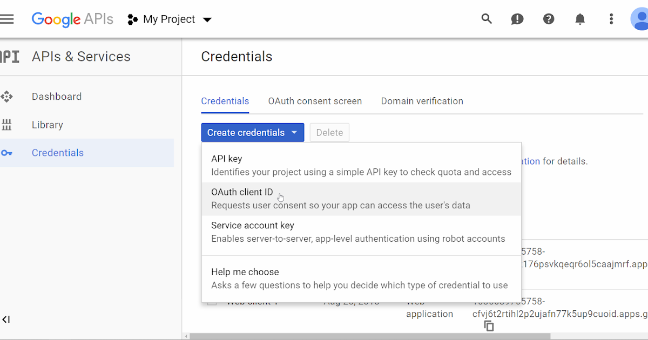The width and height of the screenshot is (648, 340).
Task: Open the navigation hamburger menu
Action: point(8,19)
